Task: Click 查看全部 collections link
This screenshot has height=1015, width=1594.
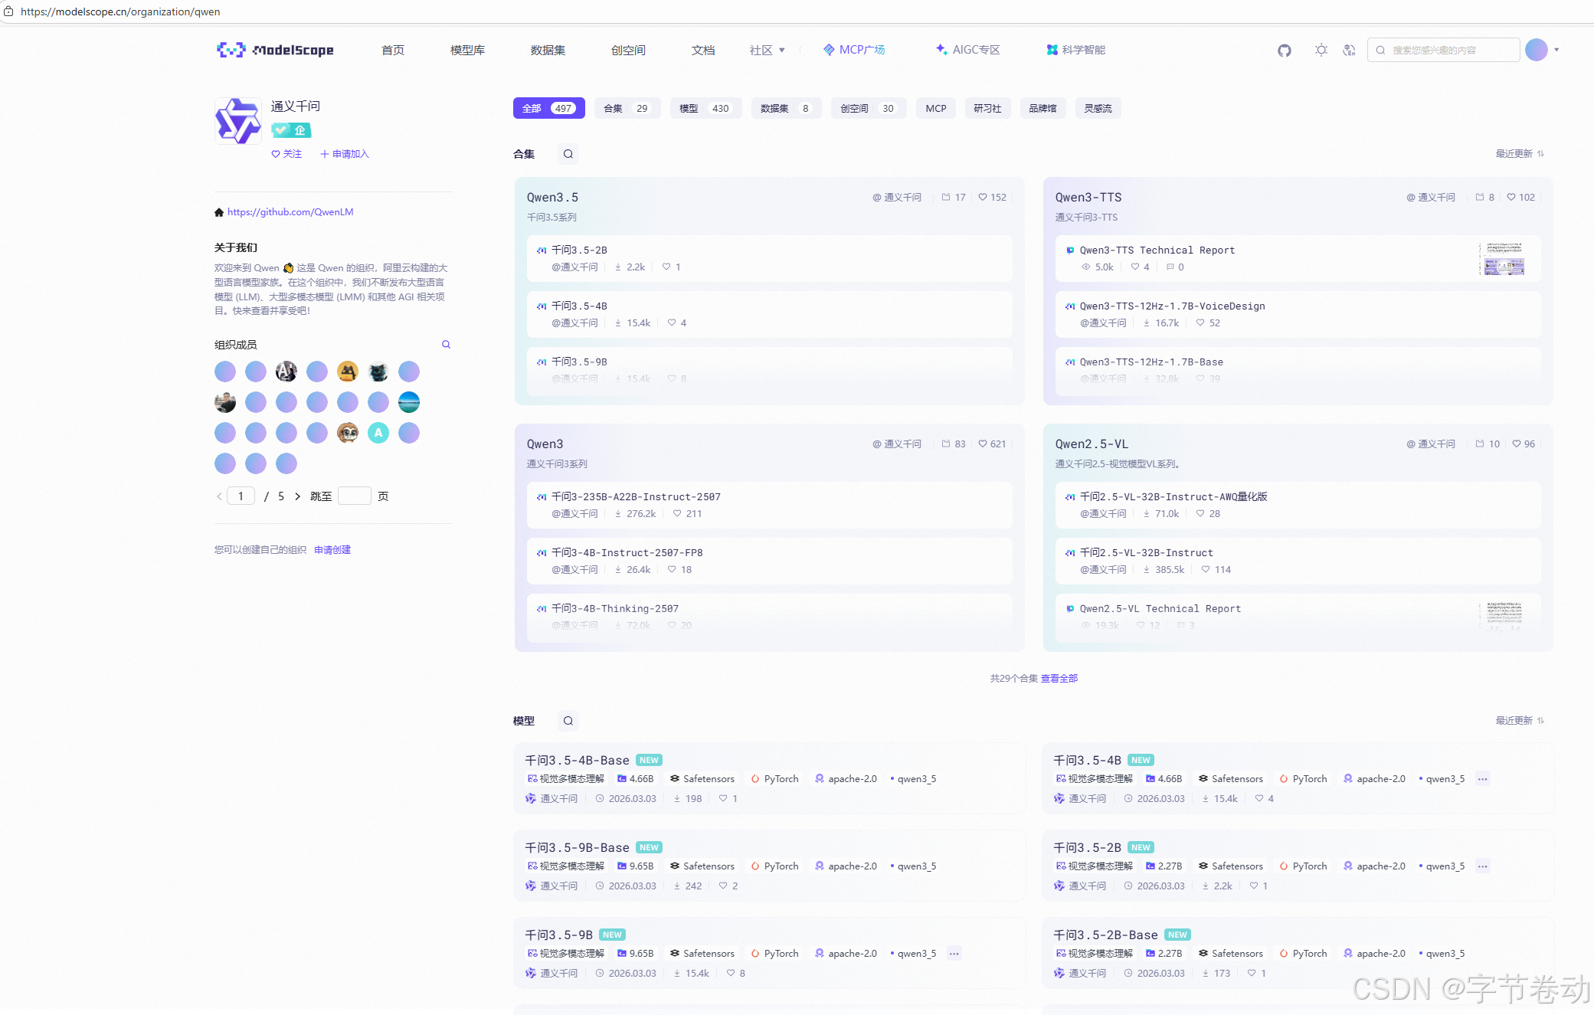Action: (1059, 679)
